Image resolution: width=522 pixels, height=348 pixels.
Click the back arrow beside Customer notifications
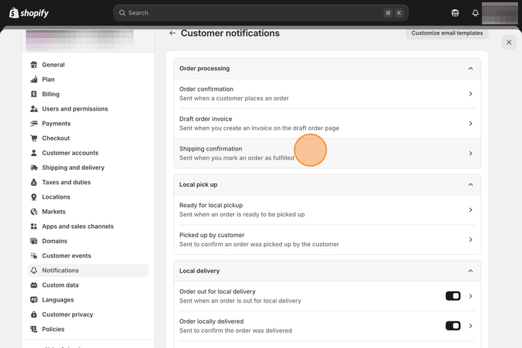[x=173, y=33]
